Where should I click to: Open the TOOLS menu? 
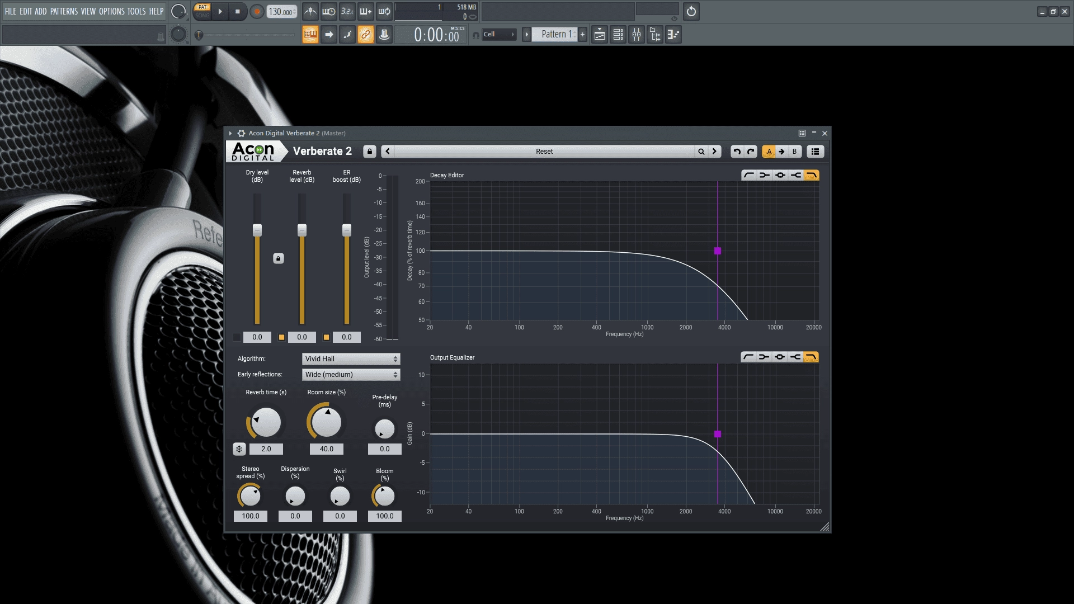pos(136,11)
